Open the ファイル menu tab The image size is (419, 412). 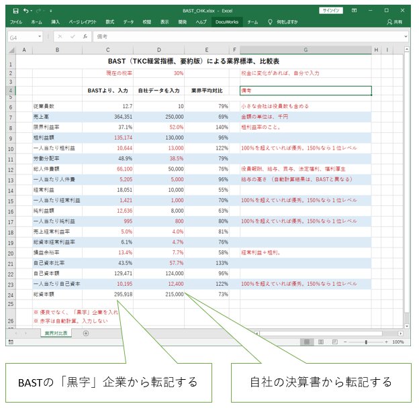click(16, 22)
